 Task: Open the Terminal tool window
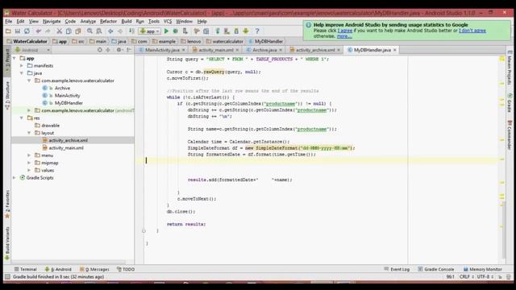25,269
